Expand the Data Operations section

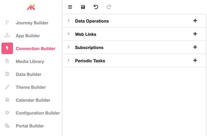69,21
